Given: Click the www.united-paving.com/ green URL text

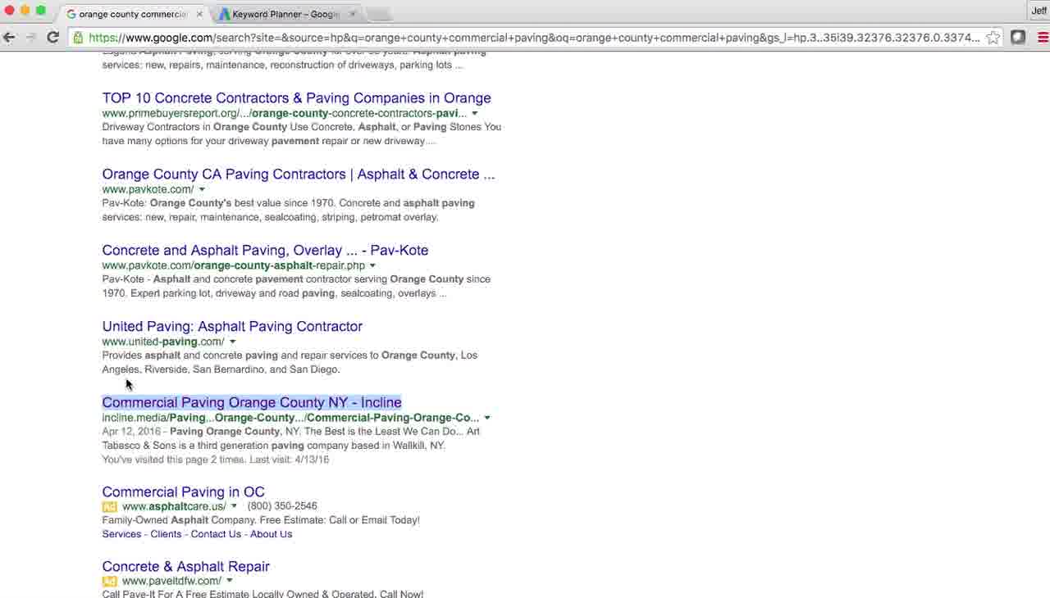Looking at the screenshot, I should pos(163,342).
